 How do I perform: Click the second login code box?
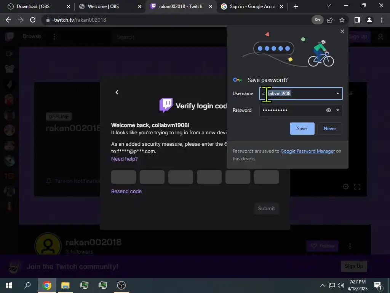click(152, 177)
